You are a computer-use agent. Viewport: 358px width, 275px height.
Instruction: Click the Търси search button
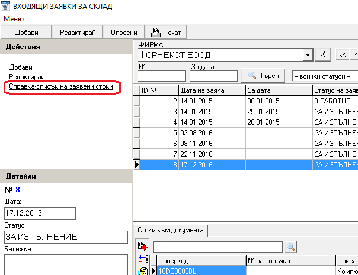click(263, 76)
